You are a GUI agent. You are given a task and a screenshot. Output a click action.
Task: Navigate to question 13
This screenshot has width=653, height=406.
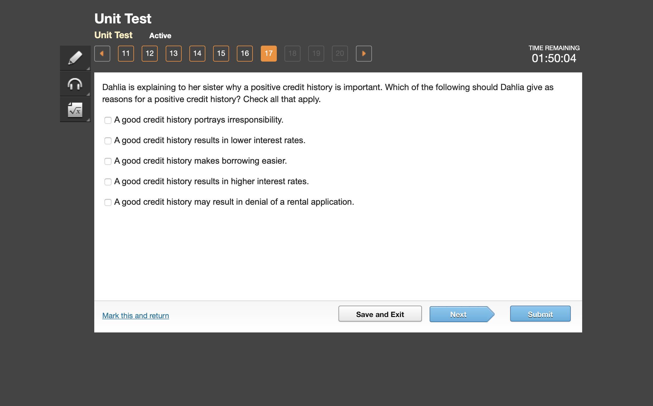pyautogui.click(x=173, y=54)
